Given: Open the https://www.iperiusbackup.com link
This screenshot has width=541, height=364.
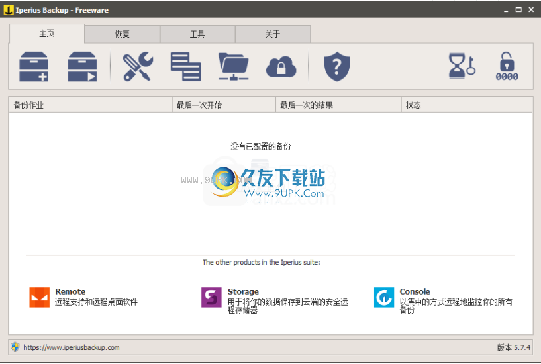Looking at the screenshot, I should point(72,347).
